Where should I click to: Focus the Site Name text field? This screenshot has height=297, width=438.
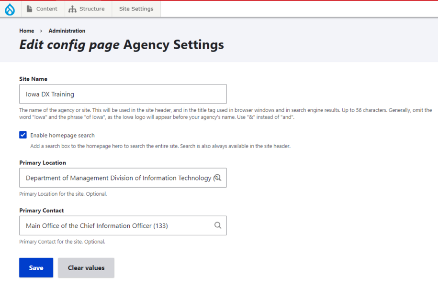tap(123, 94)
